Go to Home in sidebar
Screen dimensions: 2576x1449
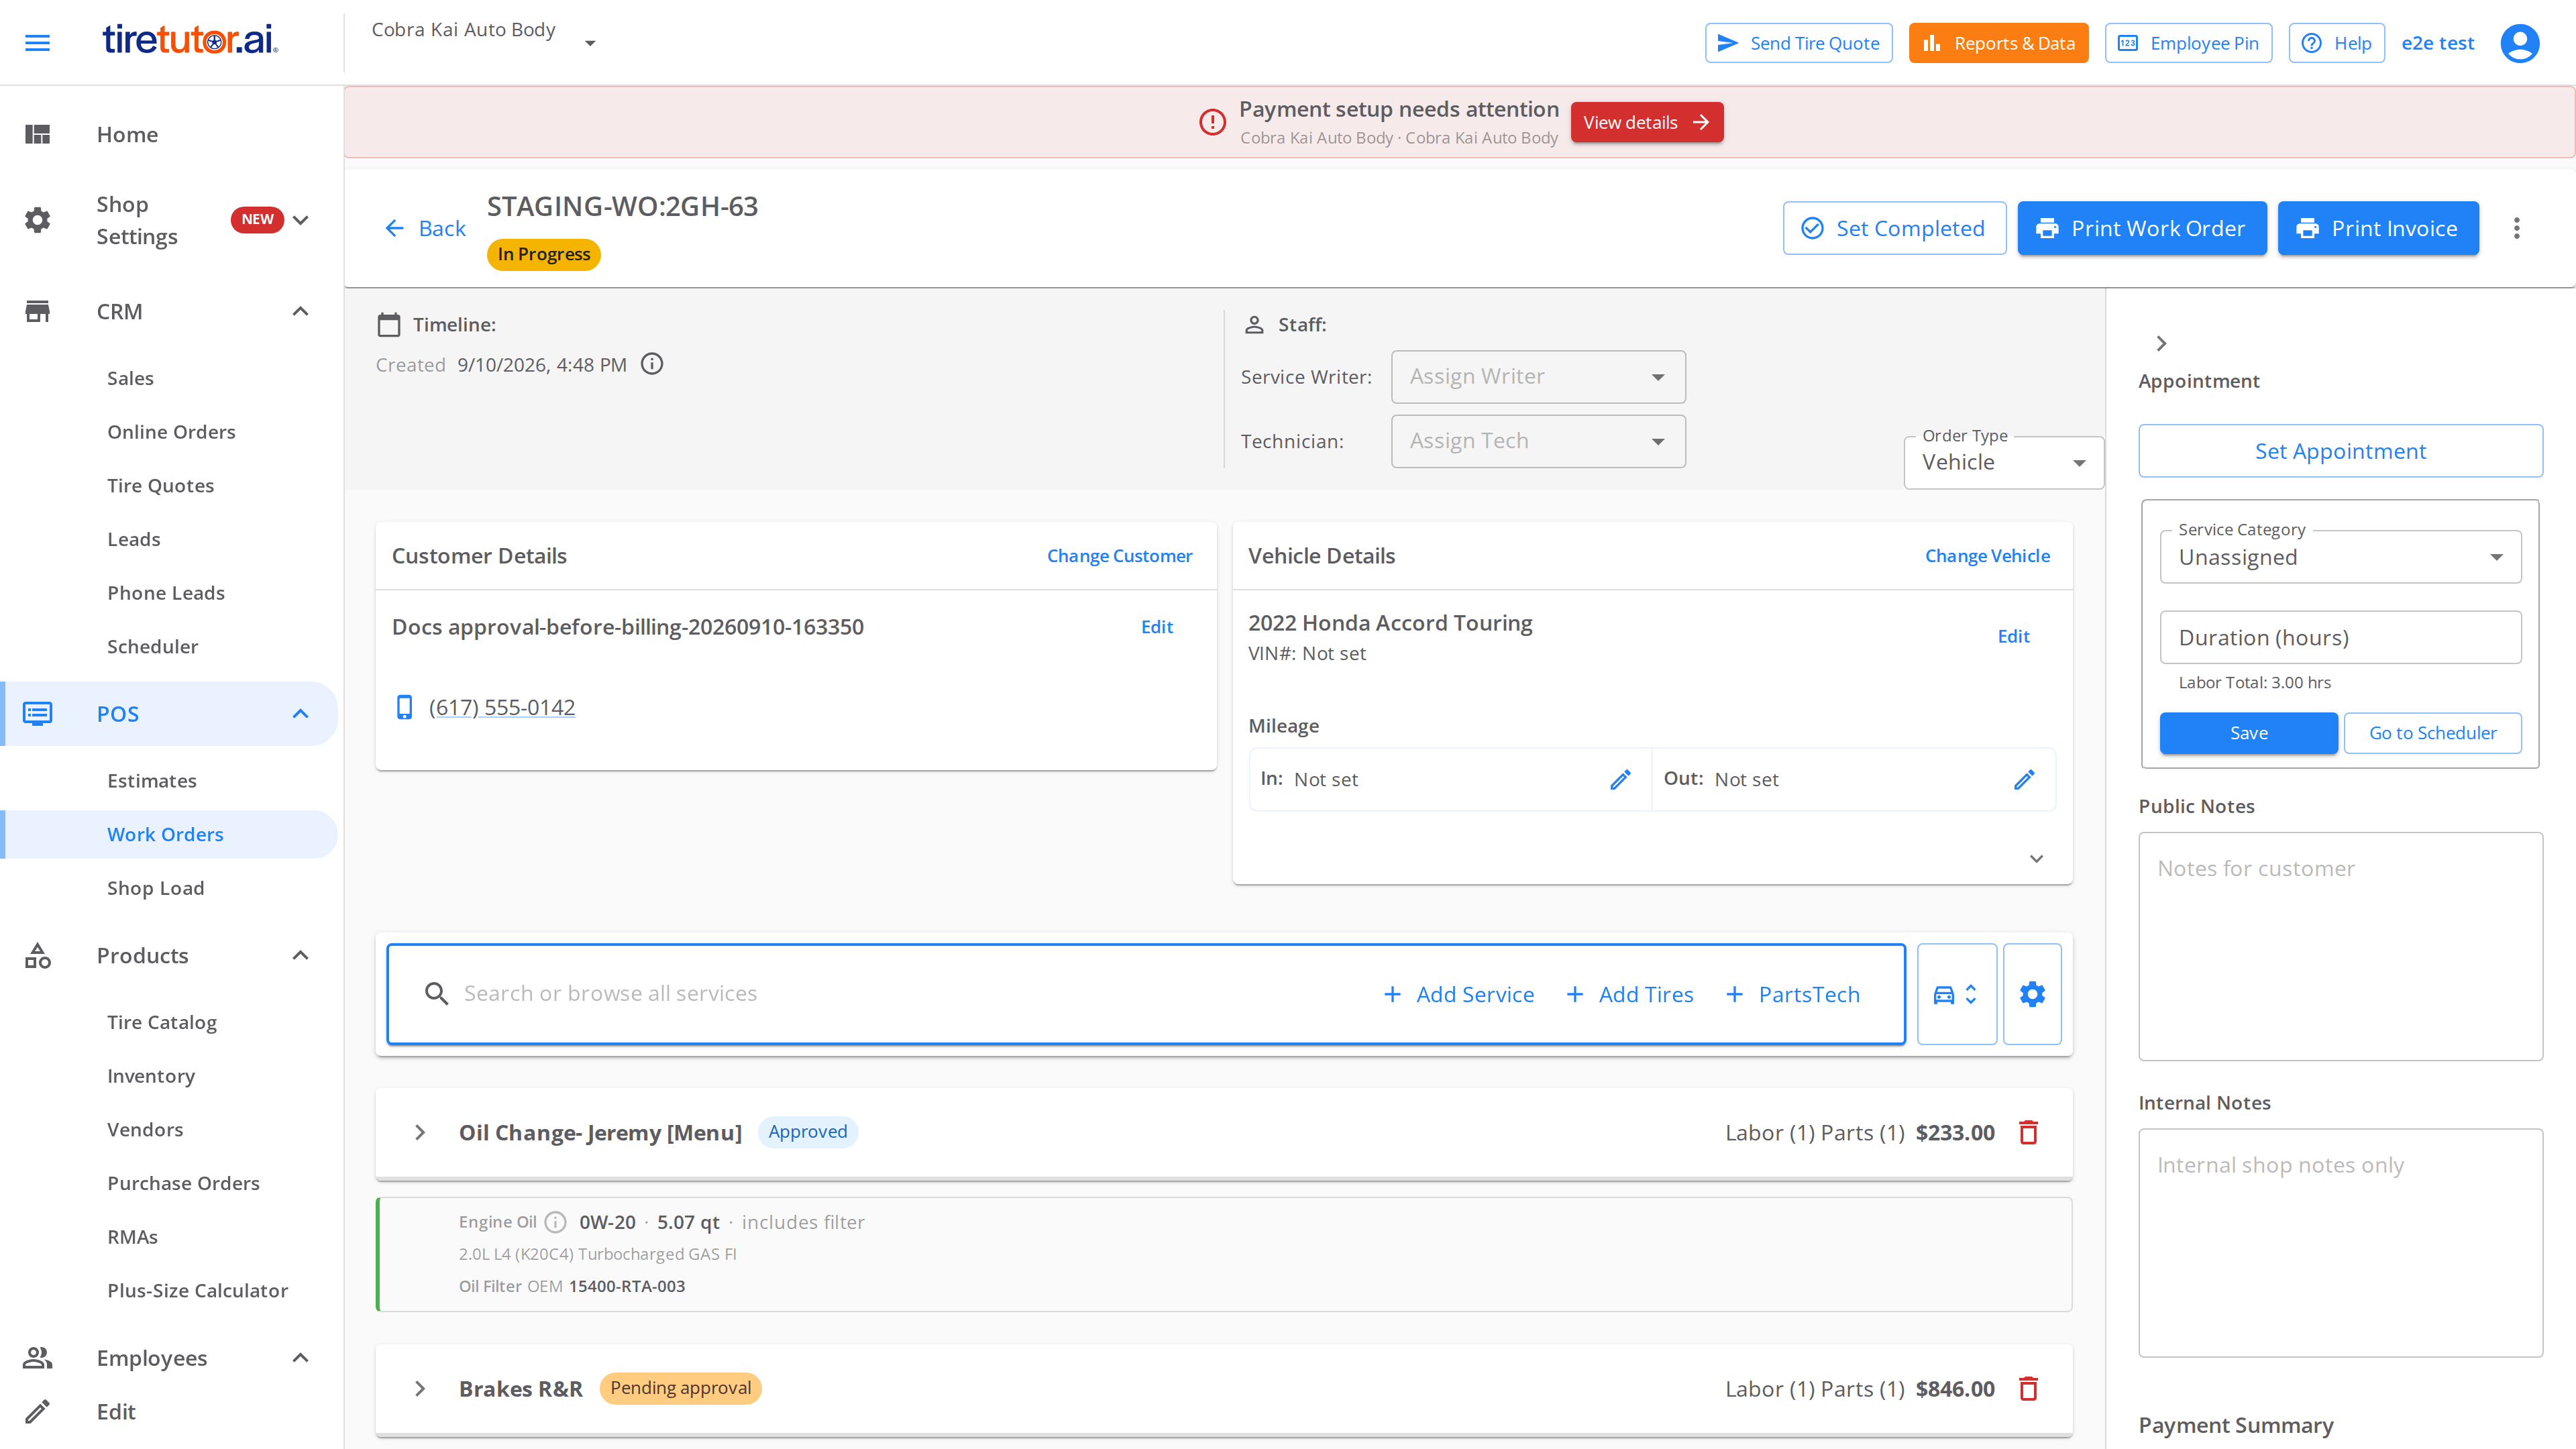click(x=127, y=134)
